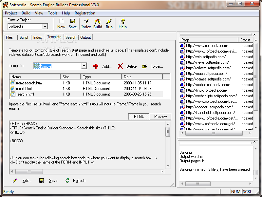Open the Registration menu

coord(85,13)
